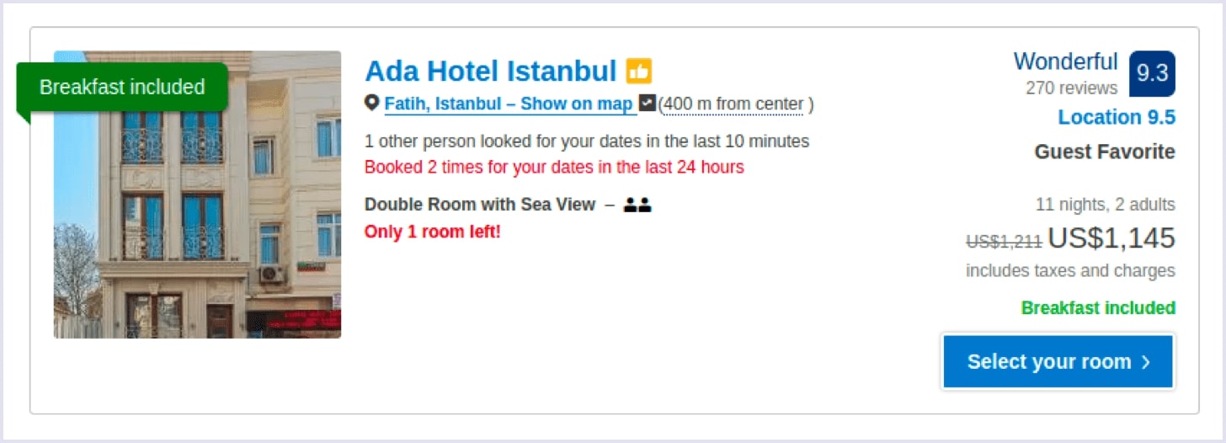This screenshot has height=443, width=1226.
Task: Click the green Breakfast included text near price
Action: pos(1098,308)
